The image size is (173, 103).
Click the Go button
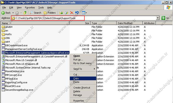165,18
